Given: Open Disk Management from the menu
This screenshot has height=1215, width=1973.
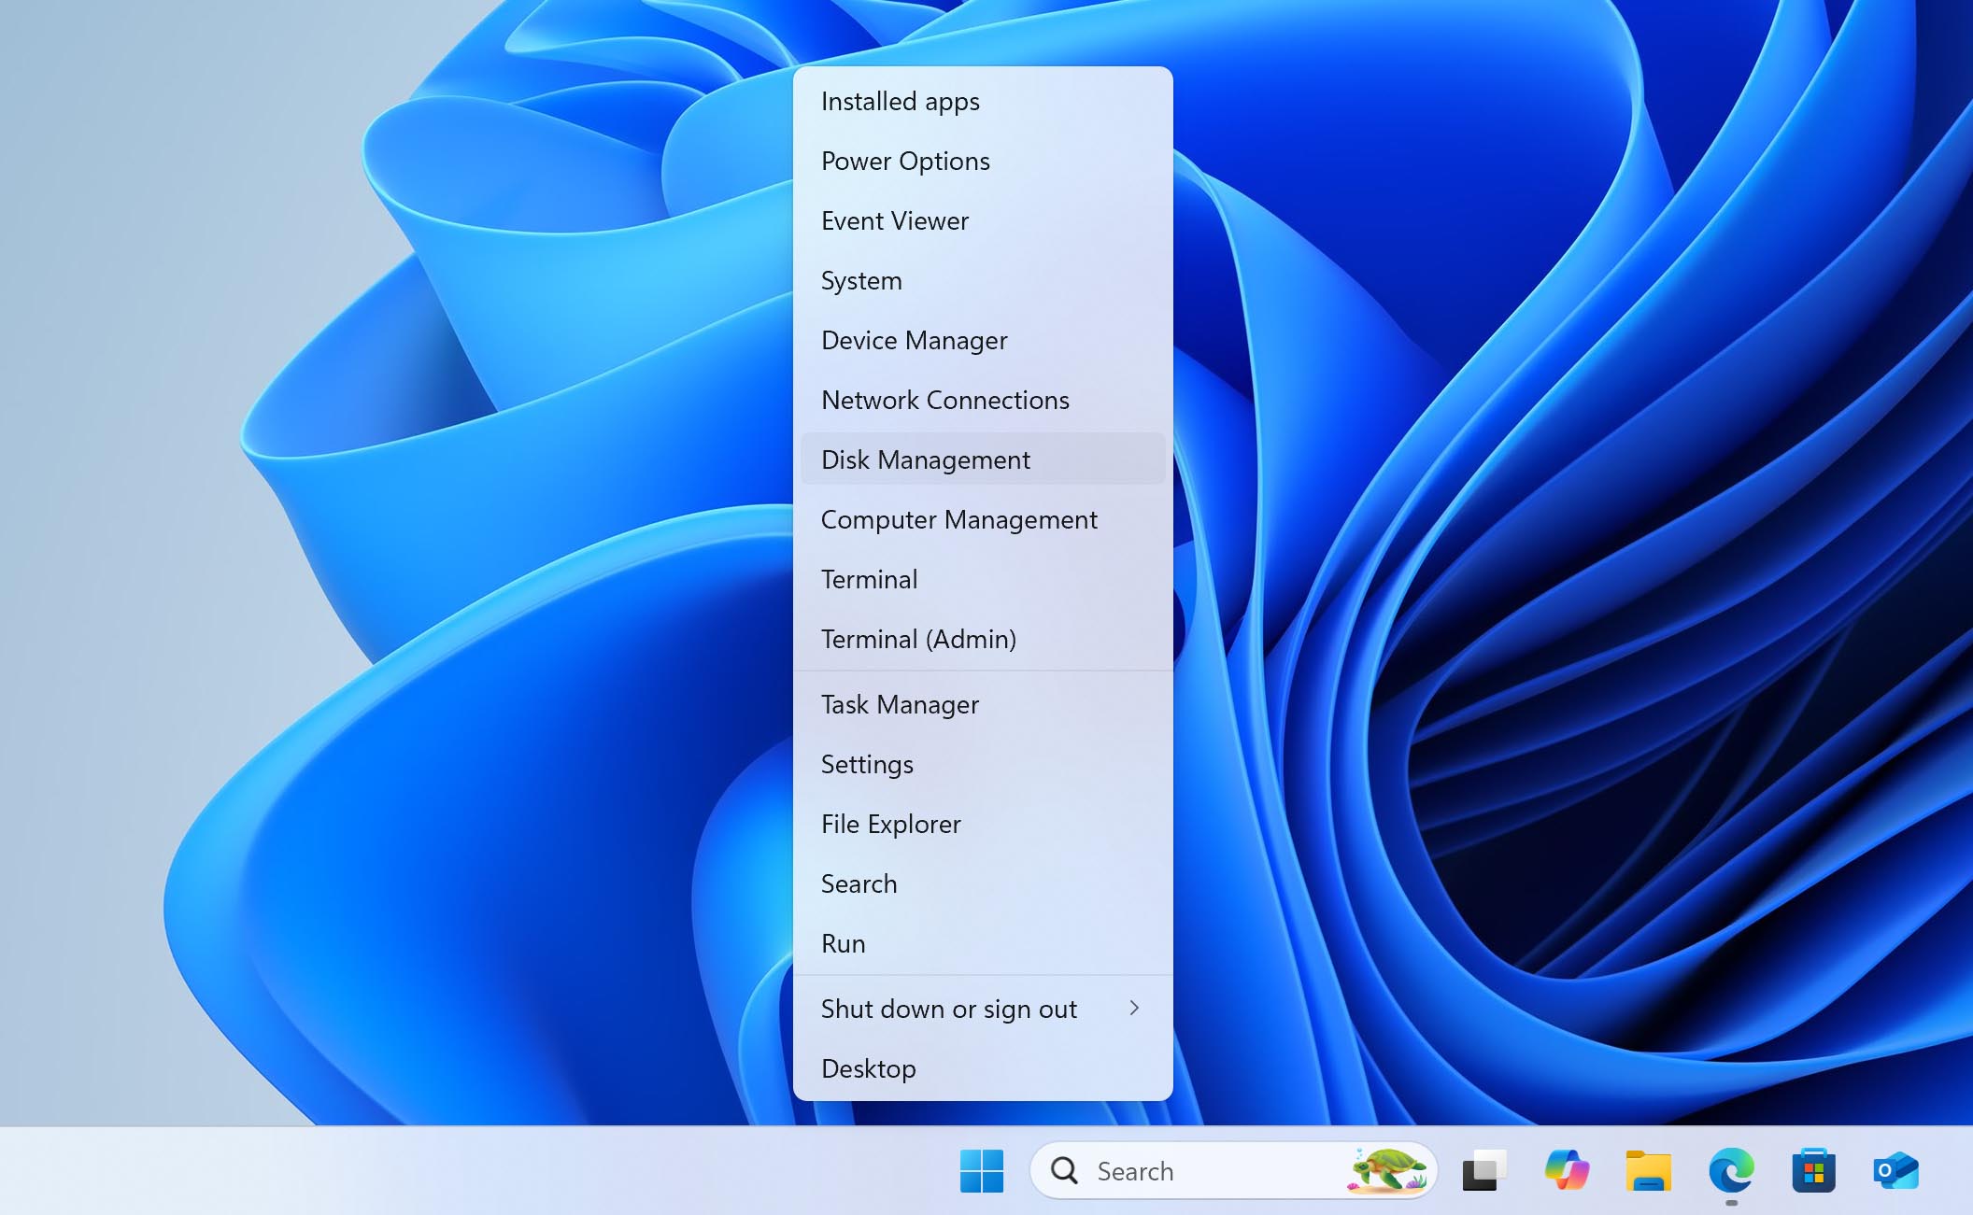Looking at the screenshot, I should point(983,459).
